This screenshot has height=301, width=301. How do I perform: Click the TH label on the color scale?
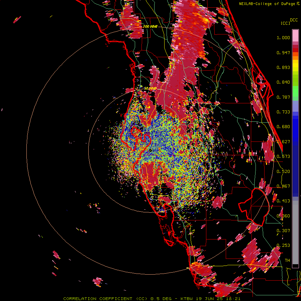point(287,261)
